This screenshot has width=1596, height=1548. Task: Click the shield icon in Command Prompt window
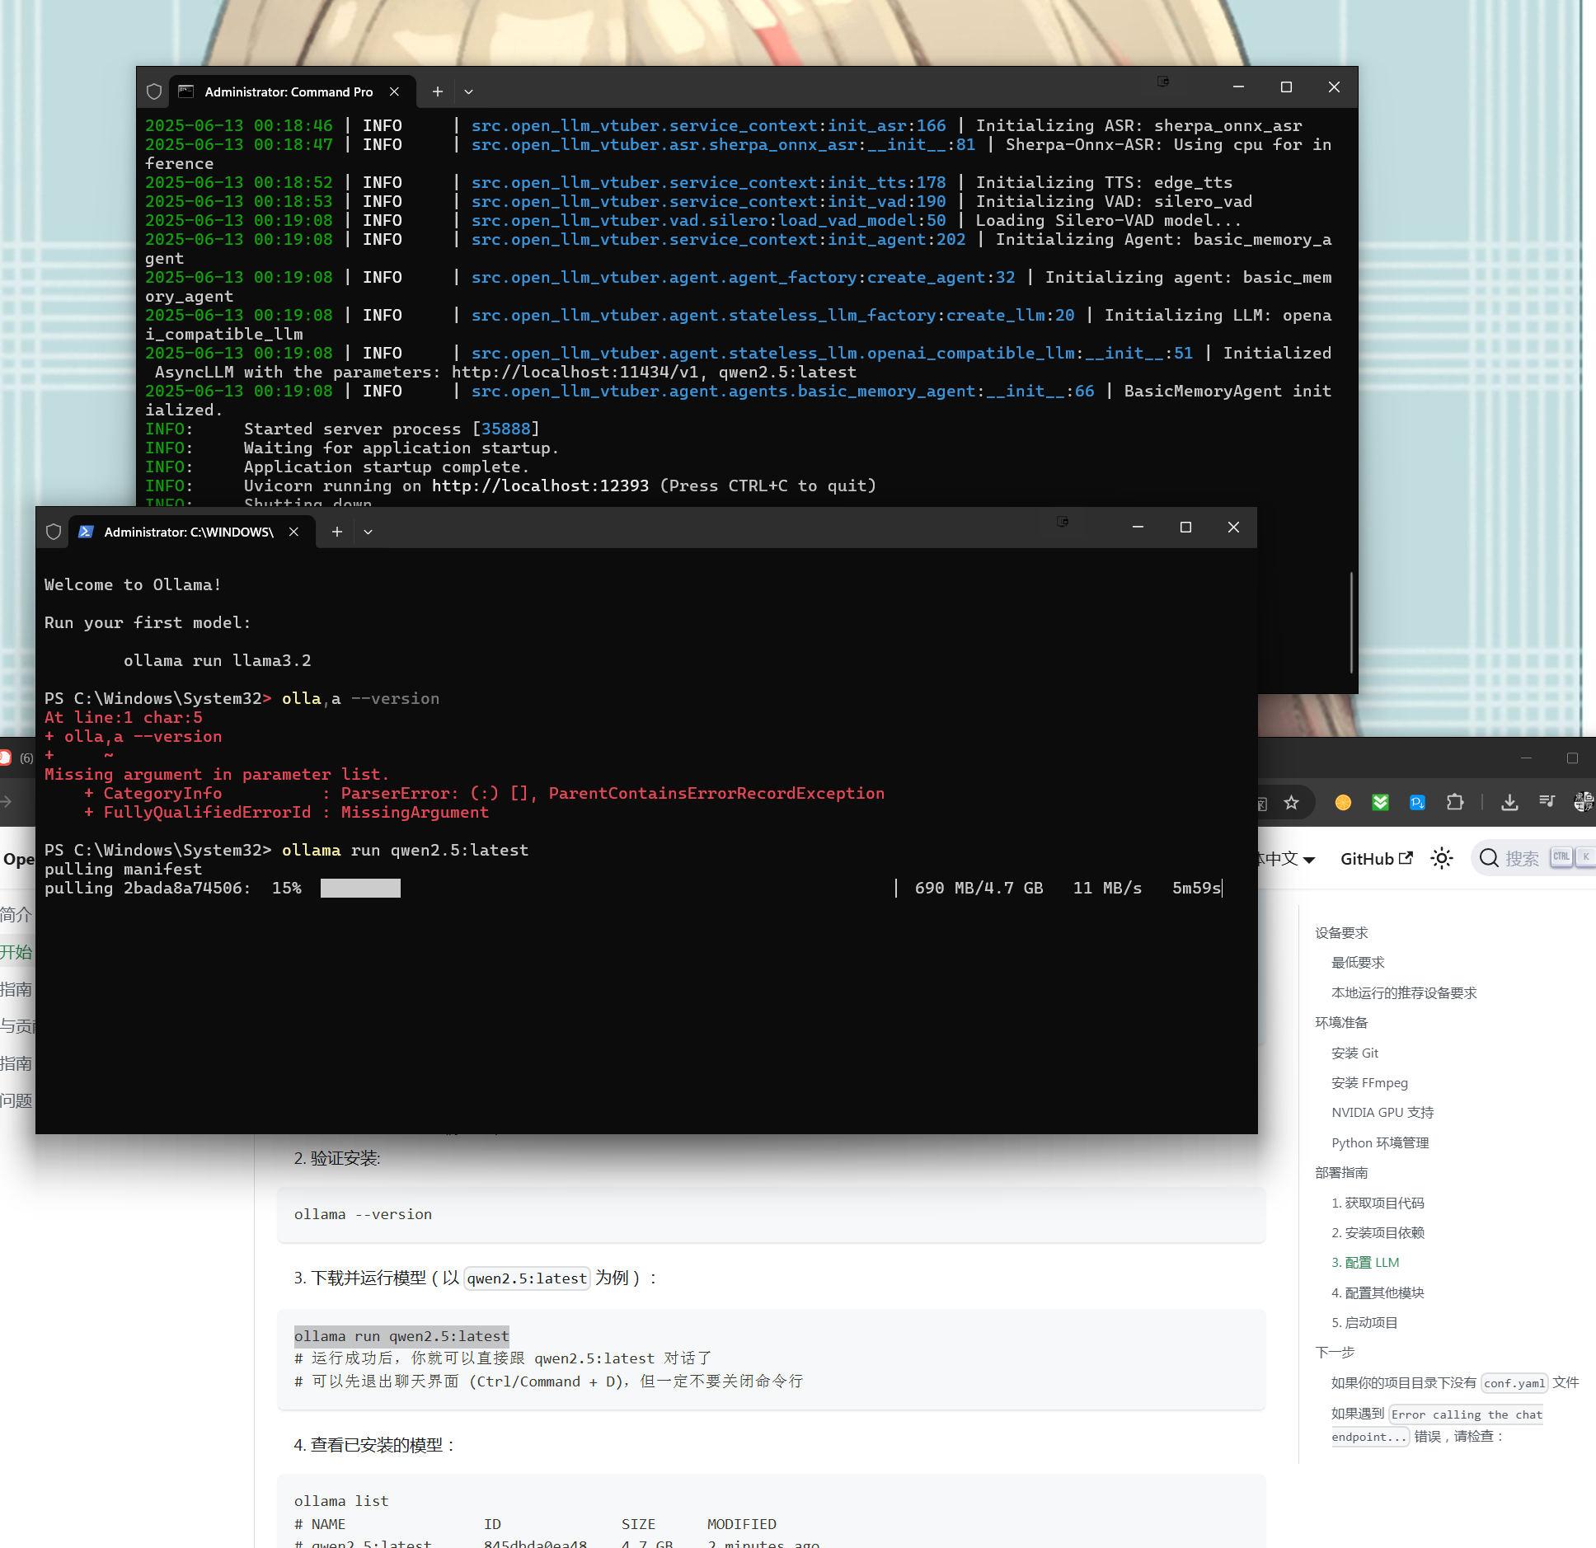pyautogui.click(x=154, y=91)
